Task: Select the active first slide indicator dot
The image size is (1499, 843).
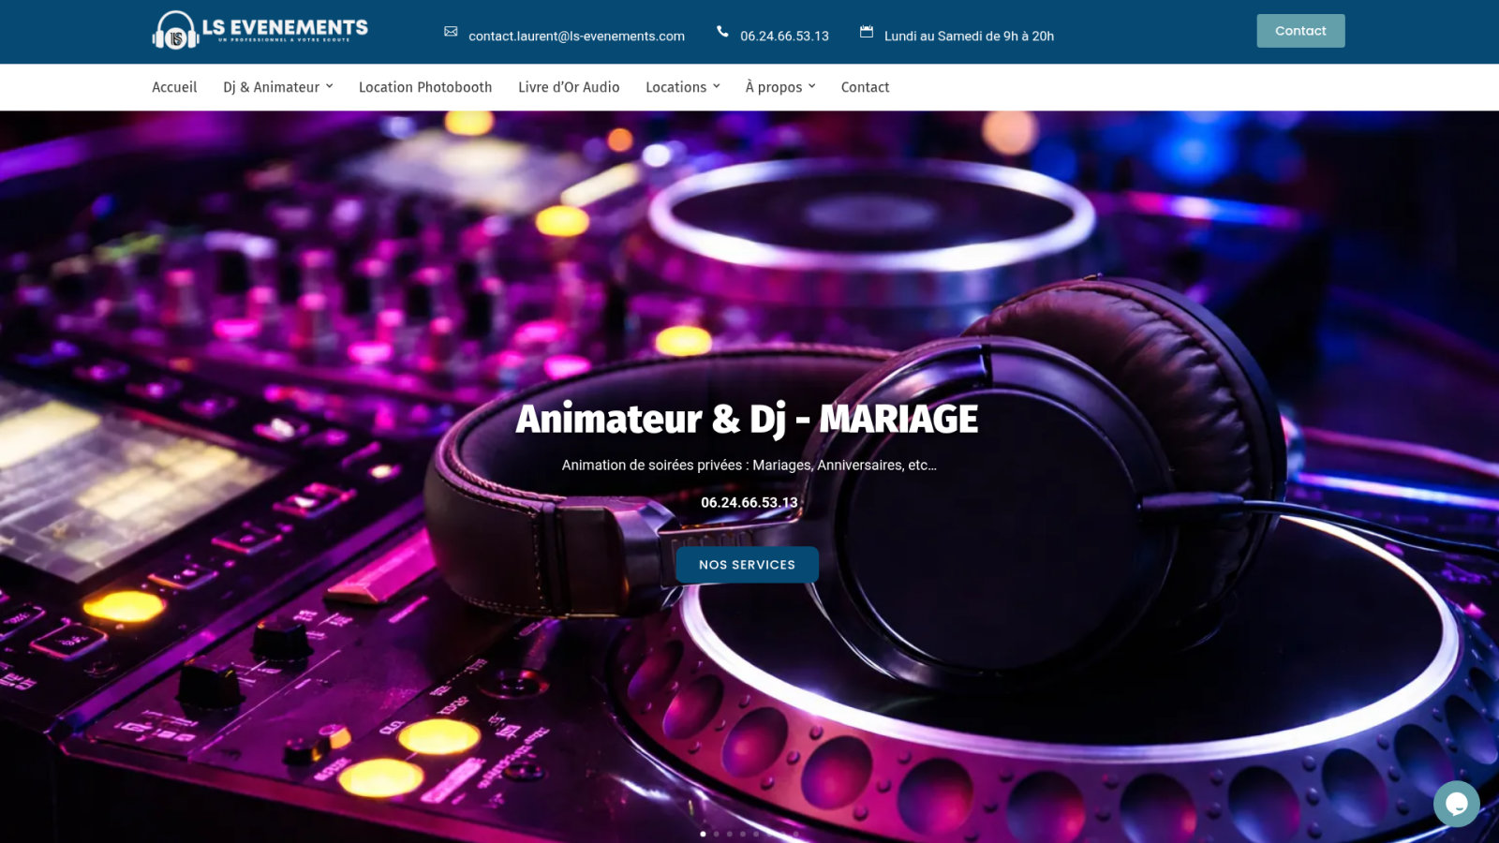Action: click(704, 834)
